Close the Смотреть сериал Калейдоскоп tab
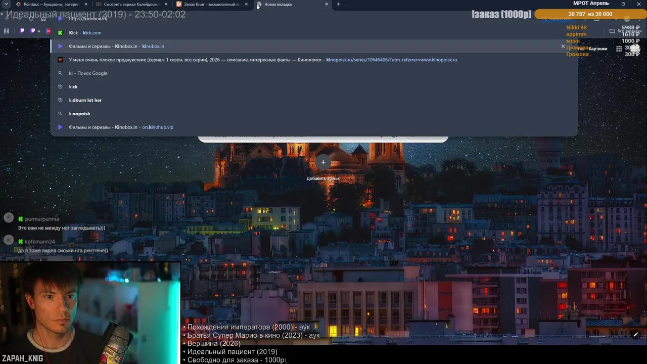 click(x=166, y=4)
